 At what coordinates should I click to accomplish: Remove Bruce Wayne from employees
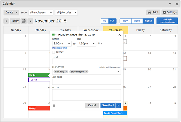[86, 72]
